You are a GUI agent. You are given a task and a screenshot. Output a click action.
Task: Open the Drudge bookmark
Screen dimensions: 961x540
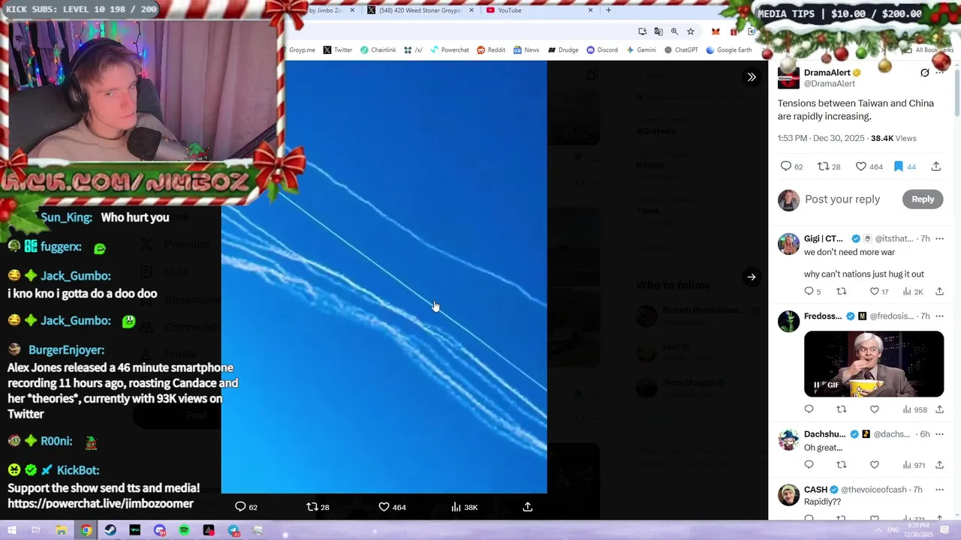pyautogui.click(x=563, y=50)
